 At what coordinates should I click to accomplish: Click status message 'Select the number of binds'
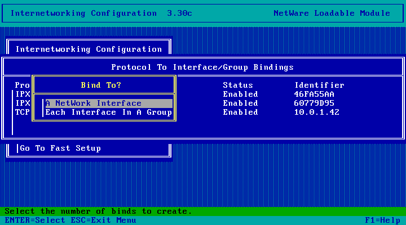tap(98, 211)
